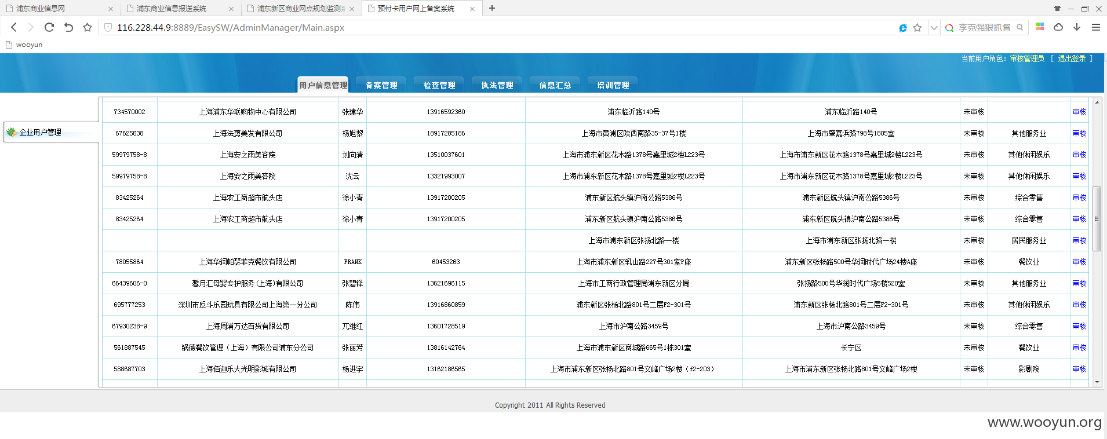
Task: Click the skin/shirt icon in title bar
Action: [x=1057, y=8]
